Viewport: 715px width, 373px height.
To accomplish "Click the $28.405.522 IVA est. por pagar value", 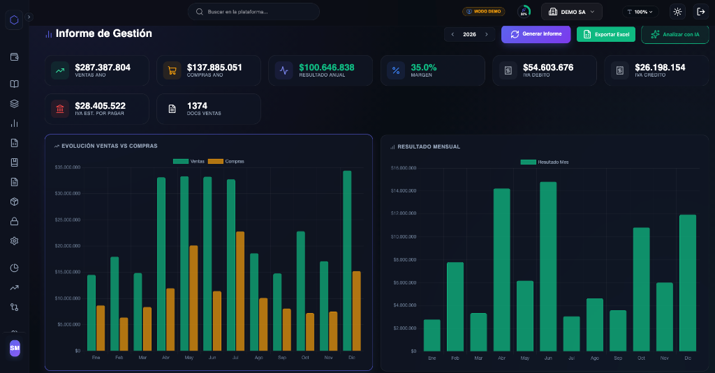I will 100,106.
